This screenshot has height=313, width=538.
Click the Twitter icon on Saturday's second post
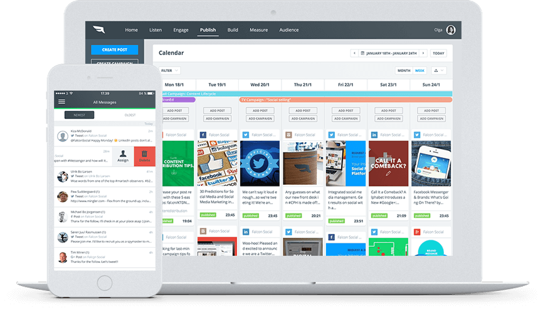coord(374,232)
